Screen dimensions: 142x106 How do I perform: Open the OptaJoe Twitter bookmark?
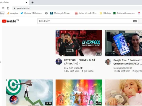click(31, 13)
